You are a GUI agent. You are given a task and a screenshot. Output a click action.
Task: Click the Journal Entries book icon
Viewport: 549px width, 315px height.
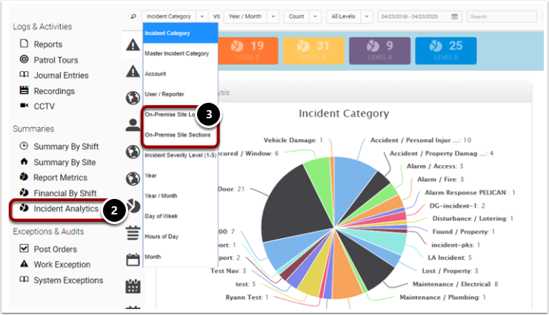coord(24,75)
